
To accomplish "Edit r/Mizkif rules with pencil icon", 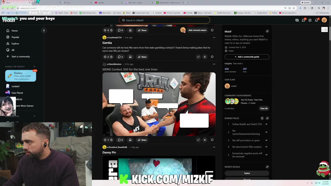I will coord(267,118).
